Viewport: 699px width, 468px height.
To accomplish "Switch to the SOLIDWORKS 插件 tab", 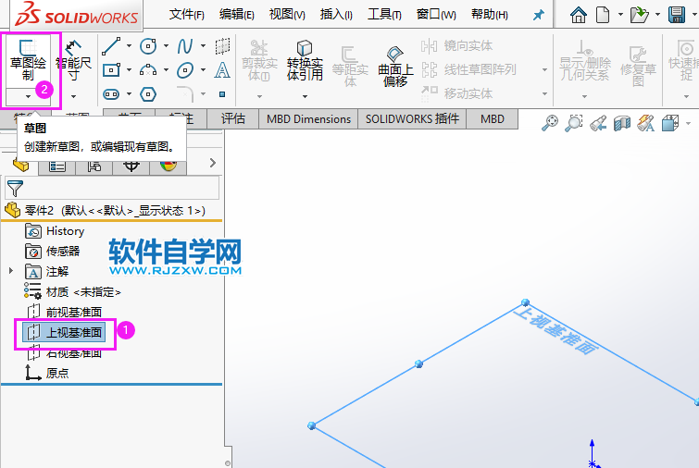I will pyautogui.click(x=412, y=119).
